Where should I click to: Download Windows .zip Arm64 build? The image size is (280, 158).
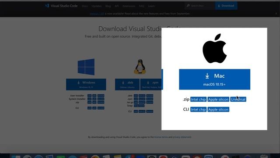point(101,102)
